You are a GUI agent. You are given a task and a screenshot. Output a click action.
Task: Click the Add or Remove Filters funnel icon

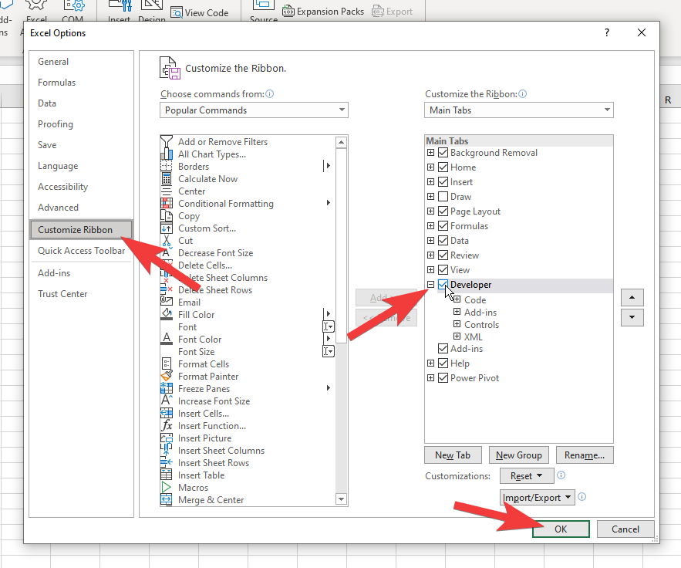click(167, 142)
